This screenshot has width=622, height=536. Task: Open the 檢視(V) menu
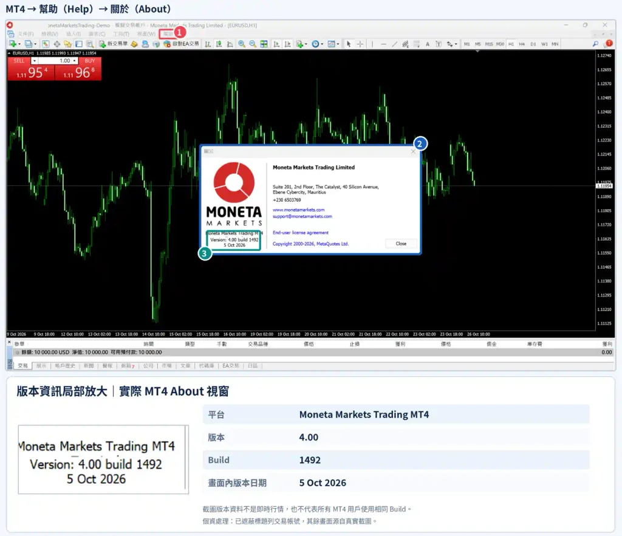click(50, 34)
